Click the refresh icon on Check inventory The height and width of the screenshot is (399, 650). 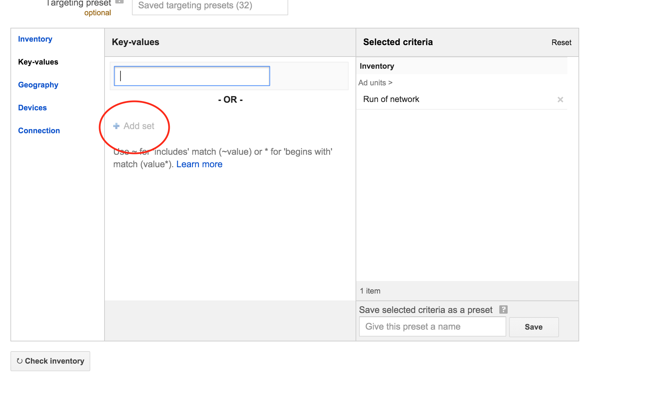click(x=20, y=361)
